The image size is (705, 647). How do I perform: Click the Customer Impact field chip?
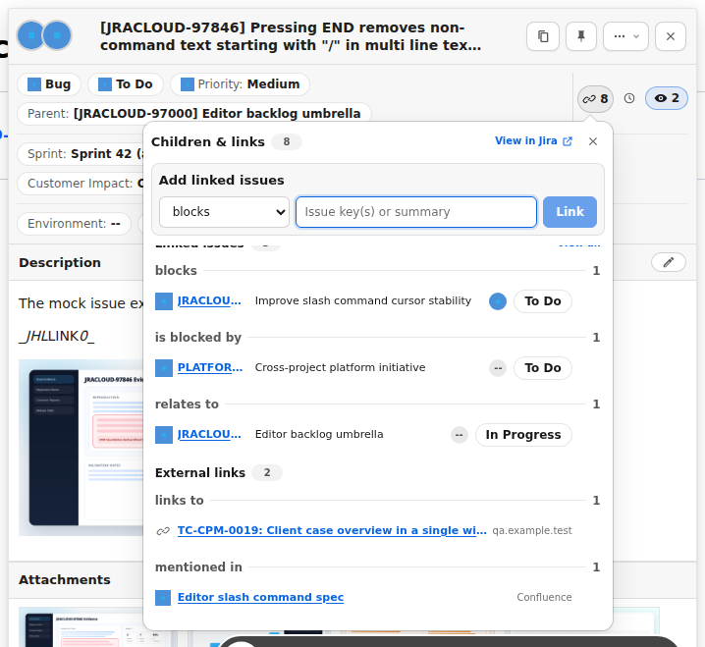(x=81, y=184)
